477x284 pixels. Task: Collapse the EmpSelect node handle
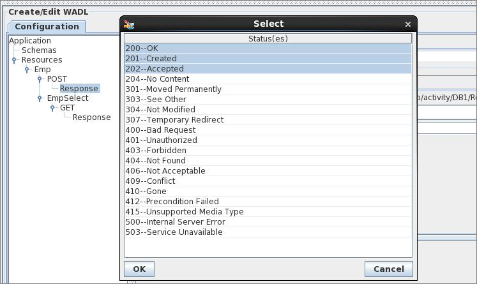pos(40,98)
